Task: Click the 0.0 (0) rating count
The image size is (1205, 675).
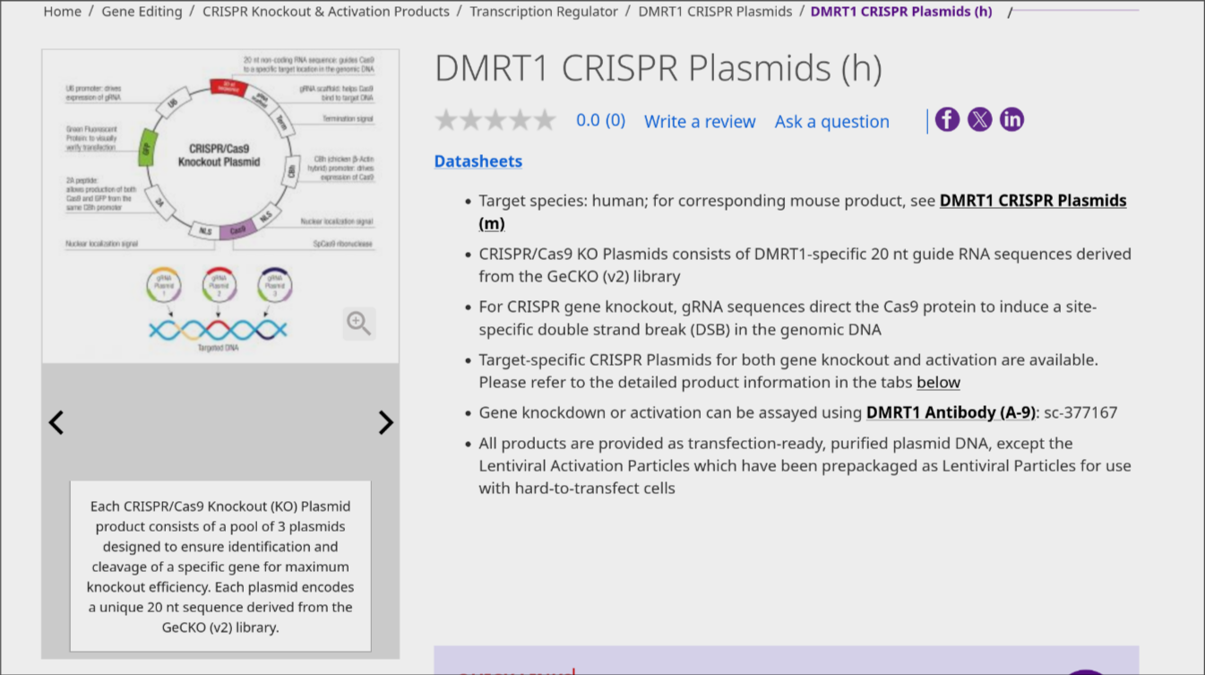Action: pos(601,120)
